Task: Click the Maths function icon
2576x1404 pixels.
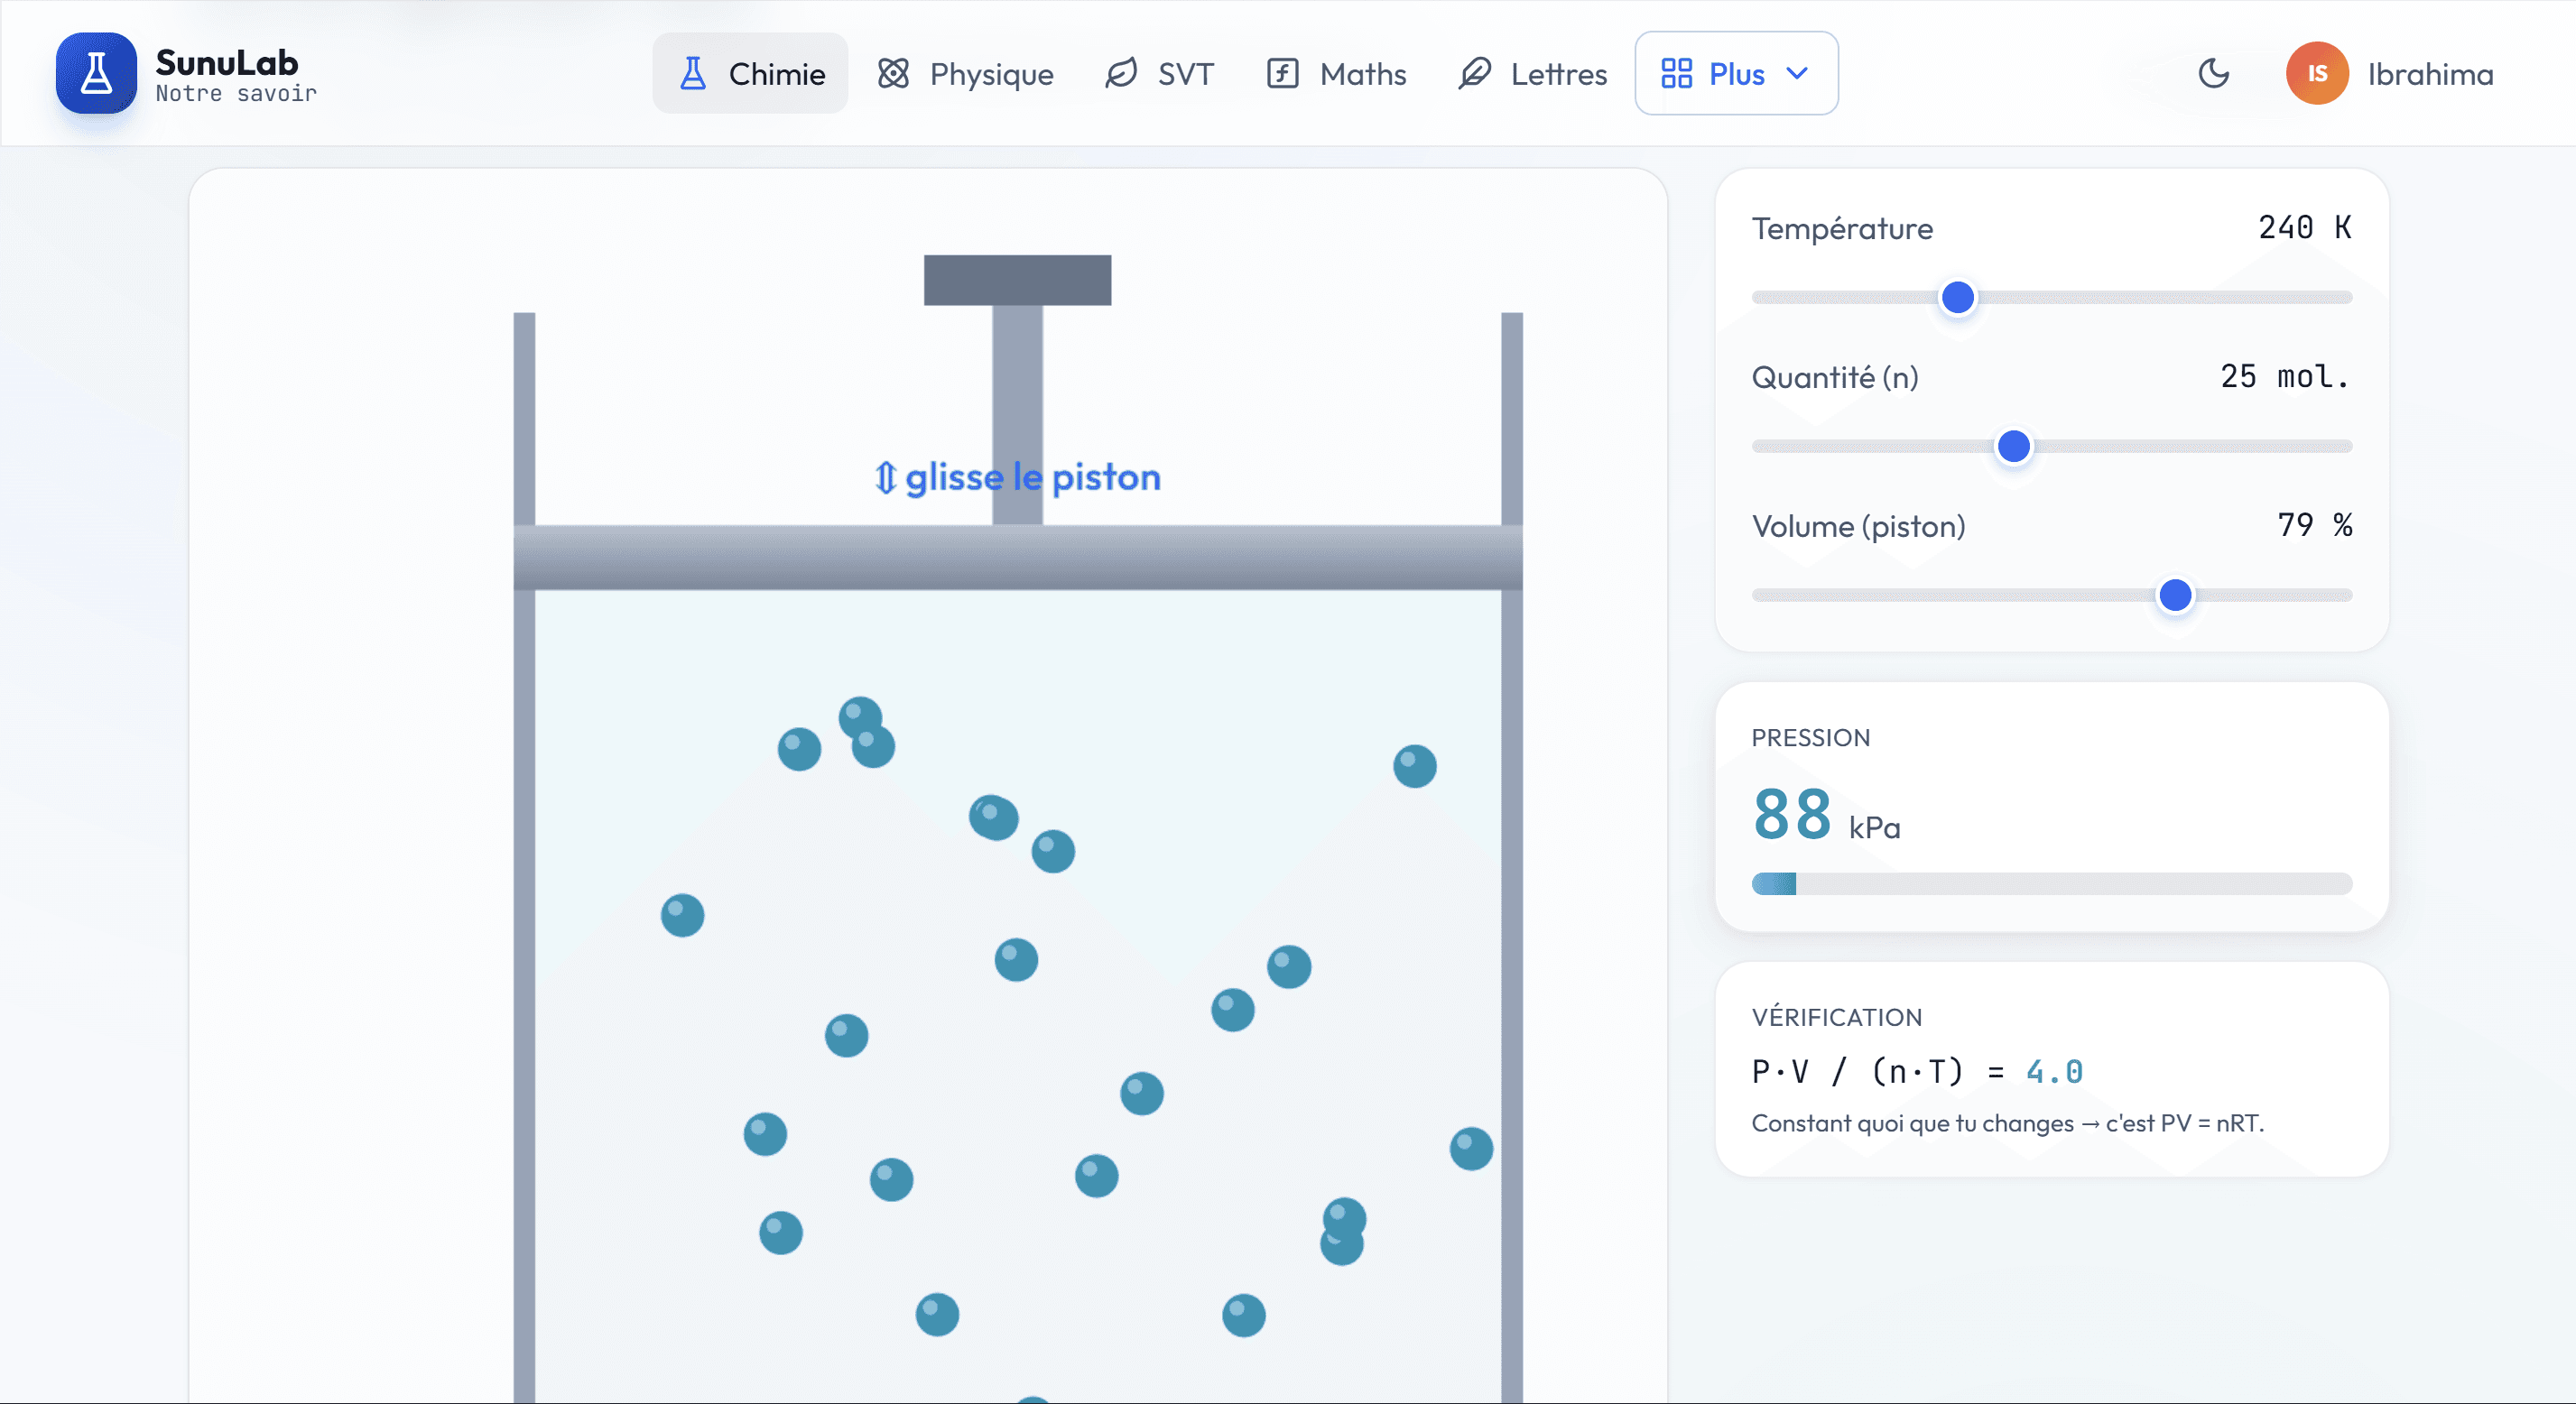Action: click(x=1283, y=74)
